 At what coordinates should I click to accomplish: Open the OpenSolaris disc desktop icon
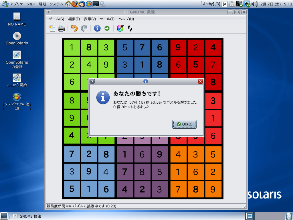pyautogui.click(x=17, y=38)
